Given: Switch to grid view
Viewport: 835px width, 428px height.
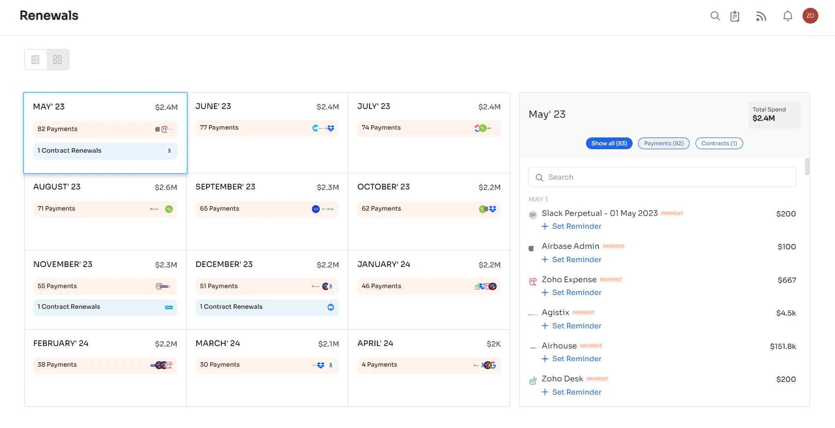Looking at the screenshot, I should [57, 59].
